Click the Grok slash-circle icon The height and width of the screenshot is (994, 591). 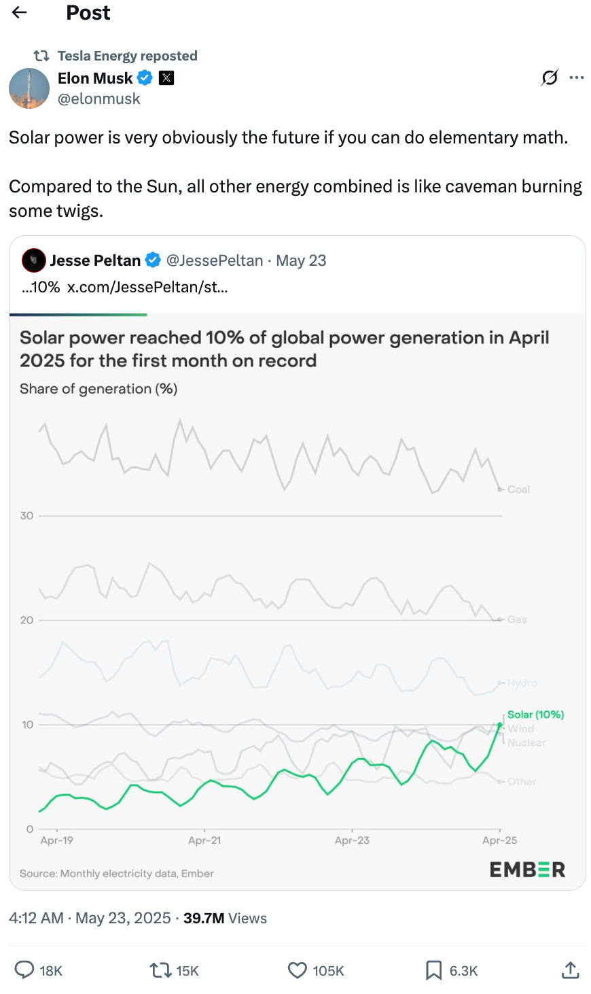[x=549, y=78]
